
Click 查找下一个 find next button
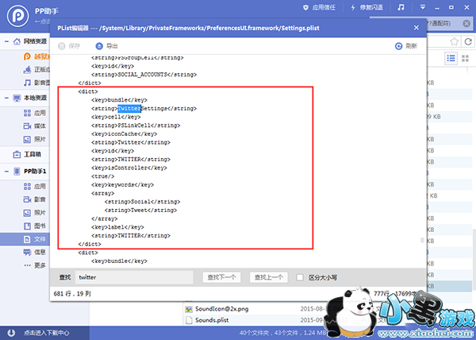coord(221,277)
